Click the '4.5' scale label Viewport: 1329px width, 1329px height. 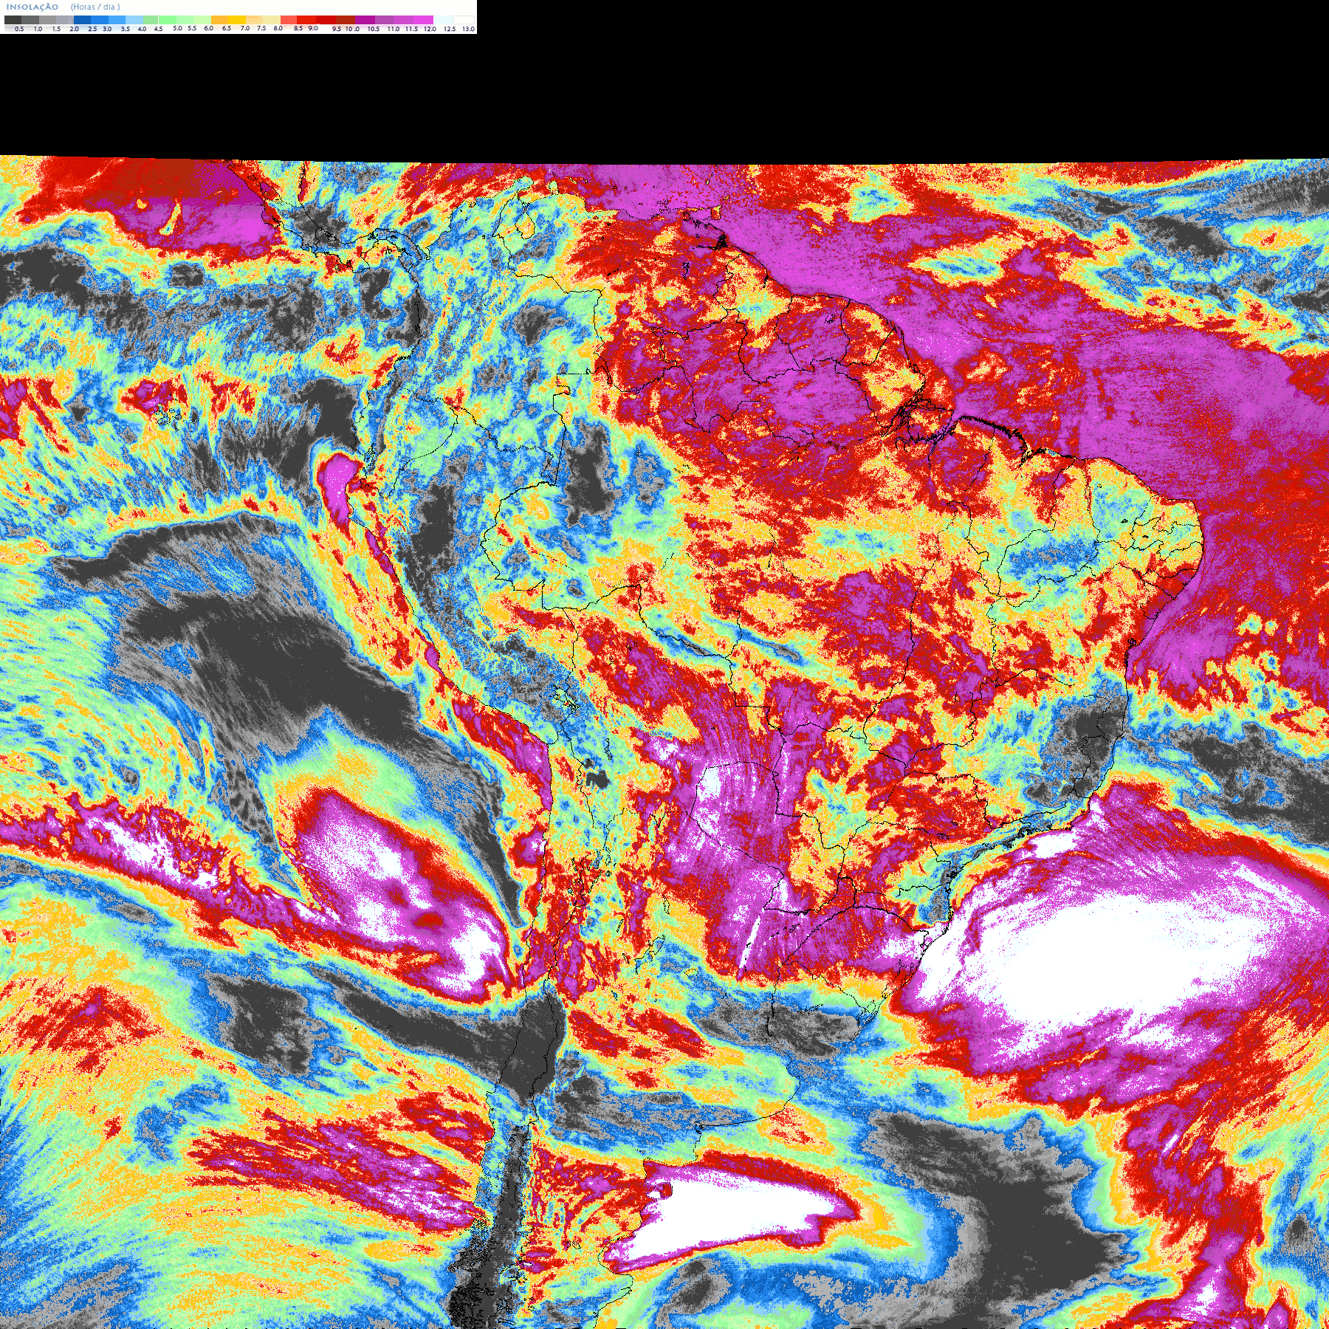click(x=158, y=29)
